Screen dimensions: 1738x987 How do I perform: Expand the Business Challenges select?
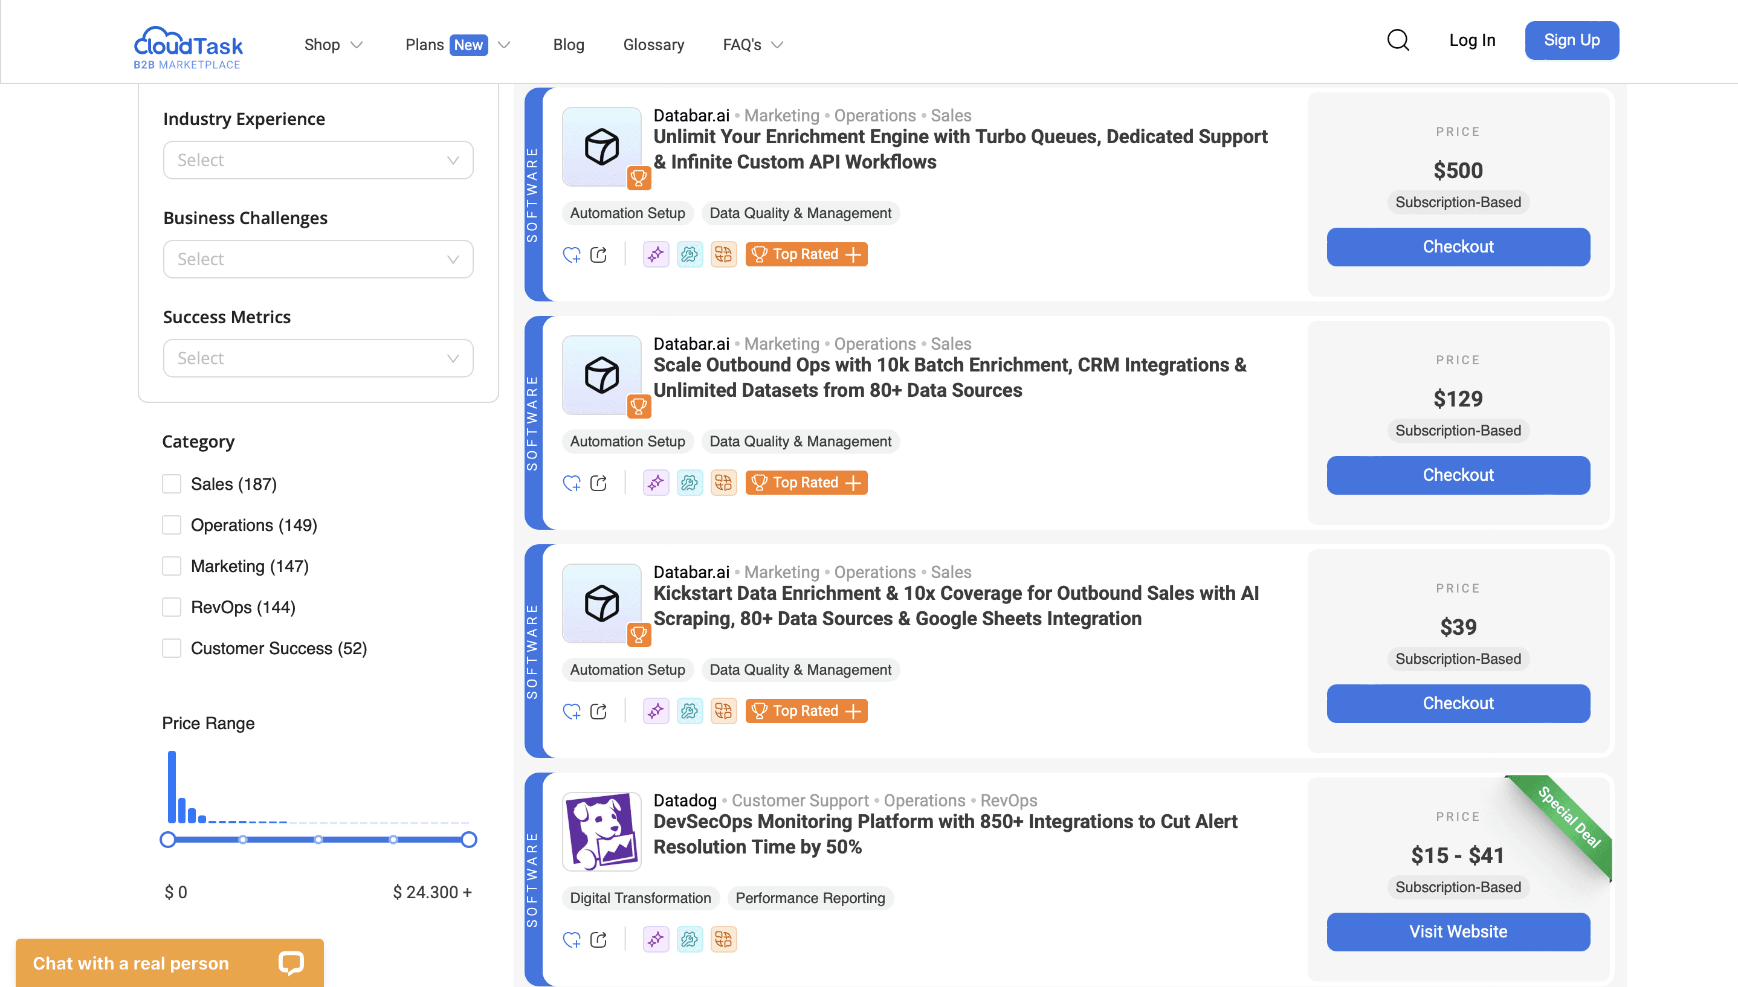pos(317,259)
